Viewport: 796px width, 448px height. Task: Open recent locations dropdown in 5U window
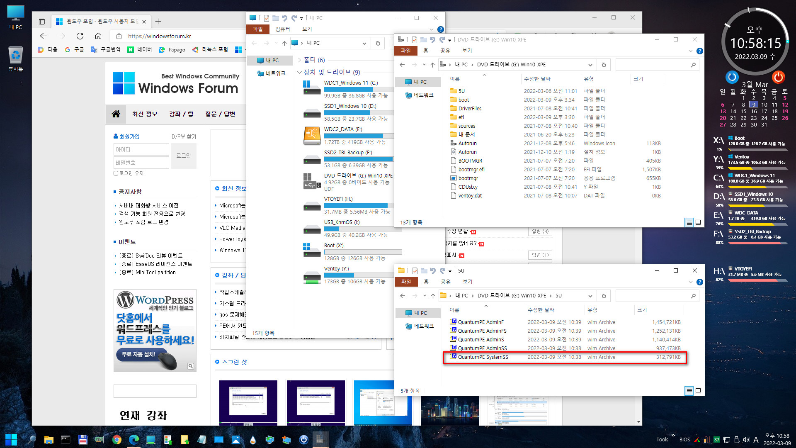coord(424,296)
